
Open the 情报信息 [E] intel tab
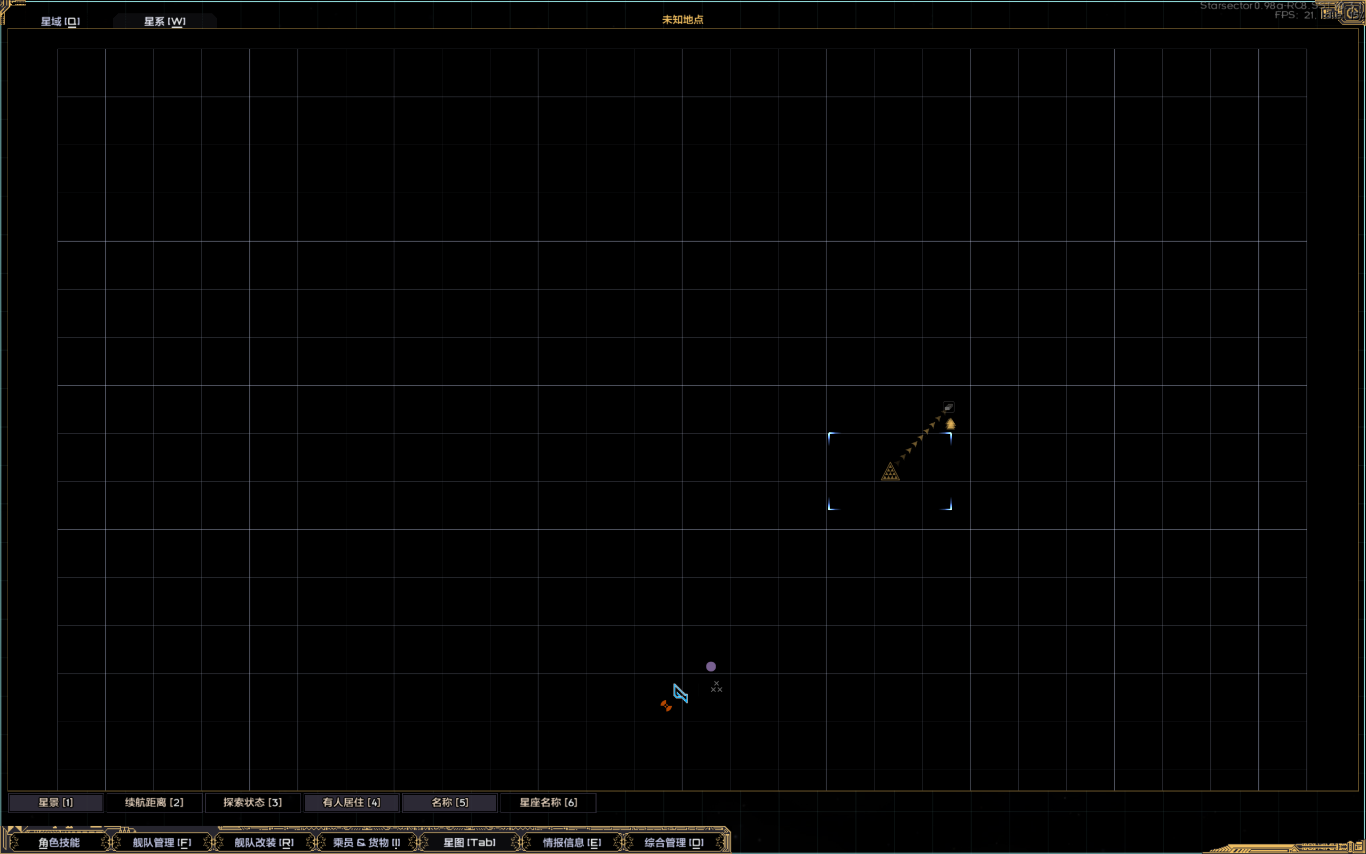572,843
